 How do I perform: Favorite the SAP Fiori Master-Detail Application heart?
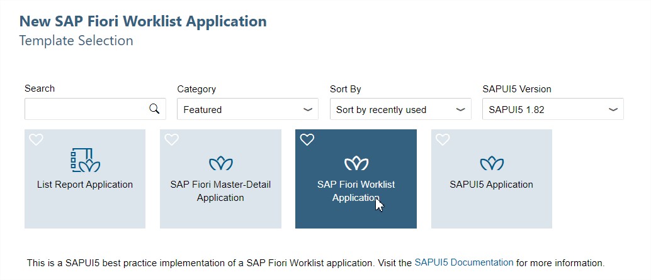[171, 140]
